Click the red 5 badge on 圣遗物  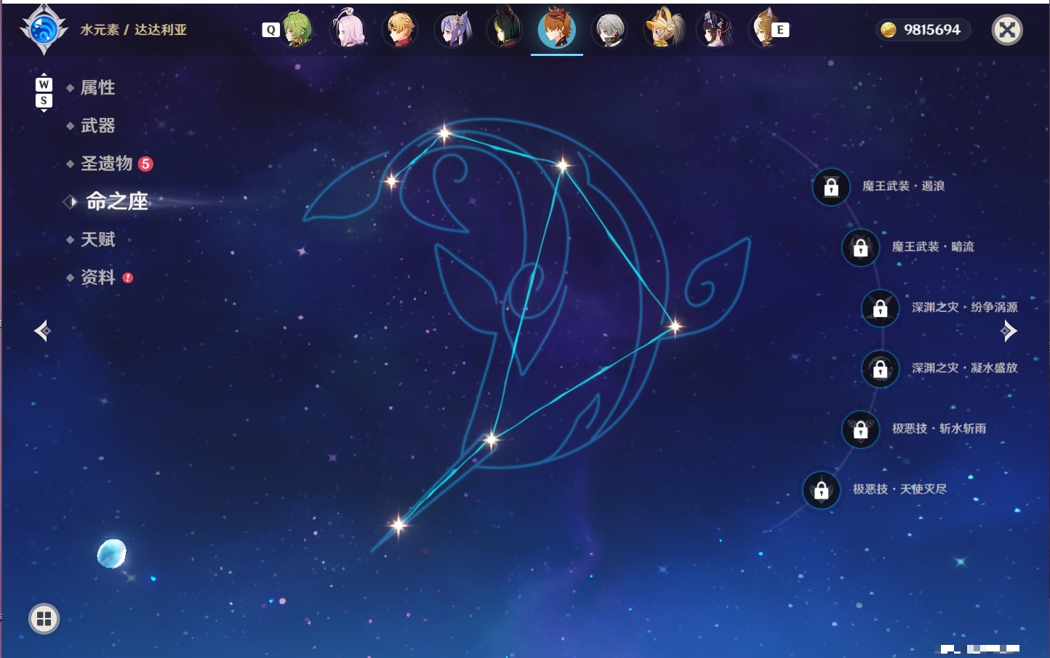pyautogui.click(x=145, y=164)
